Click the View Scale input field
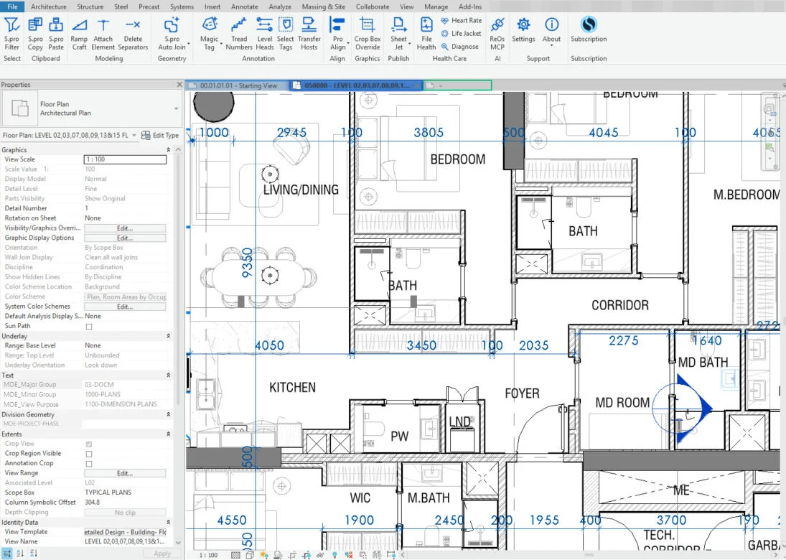This screenshot has width=786, height=560. 125,159
